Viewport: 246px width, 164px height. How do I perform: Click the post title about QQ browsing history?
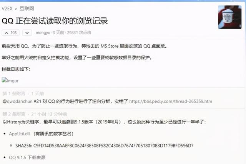[x=55, y=21]
